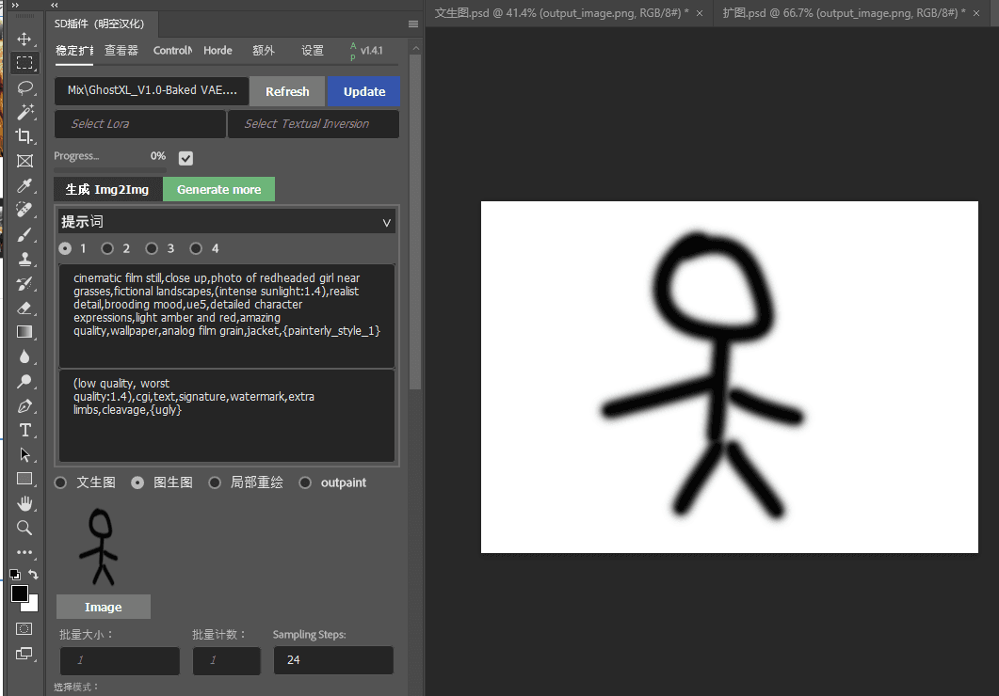
Task: Switch to the Horde tab
Action: tap(218, 51)
